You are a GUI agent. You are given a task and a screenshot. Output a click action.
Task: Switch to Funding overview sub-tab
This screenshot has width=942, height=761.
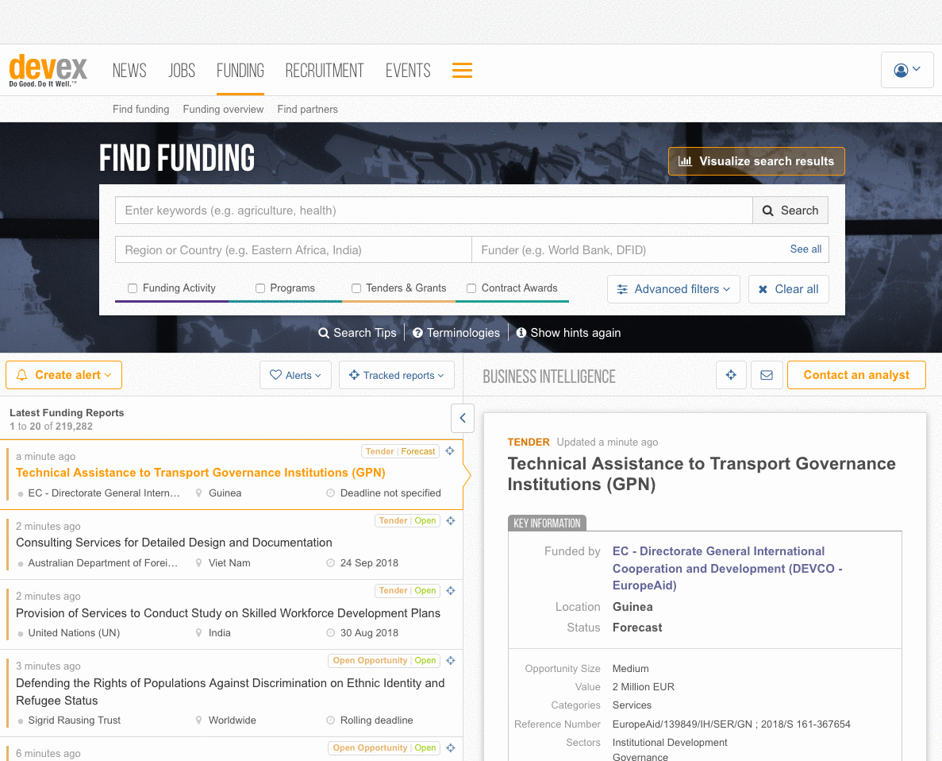[x=224, y=109]
